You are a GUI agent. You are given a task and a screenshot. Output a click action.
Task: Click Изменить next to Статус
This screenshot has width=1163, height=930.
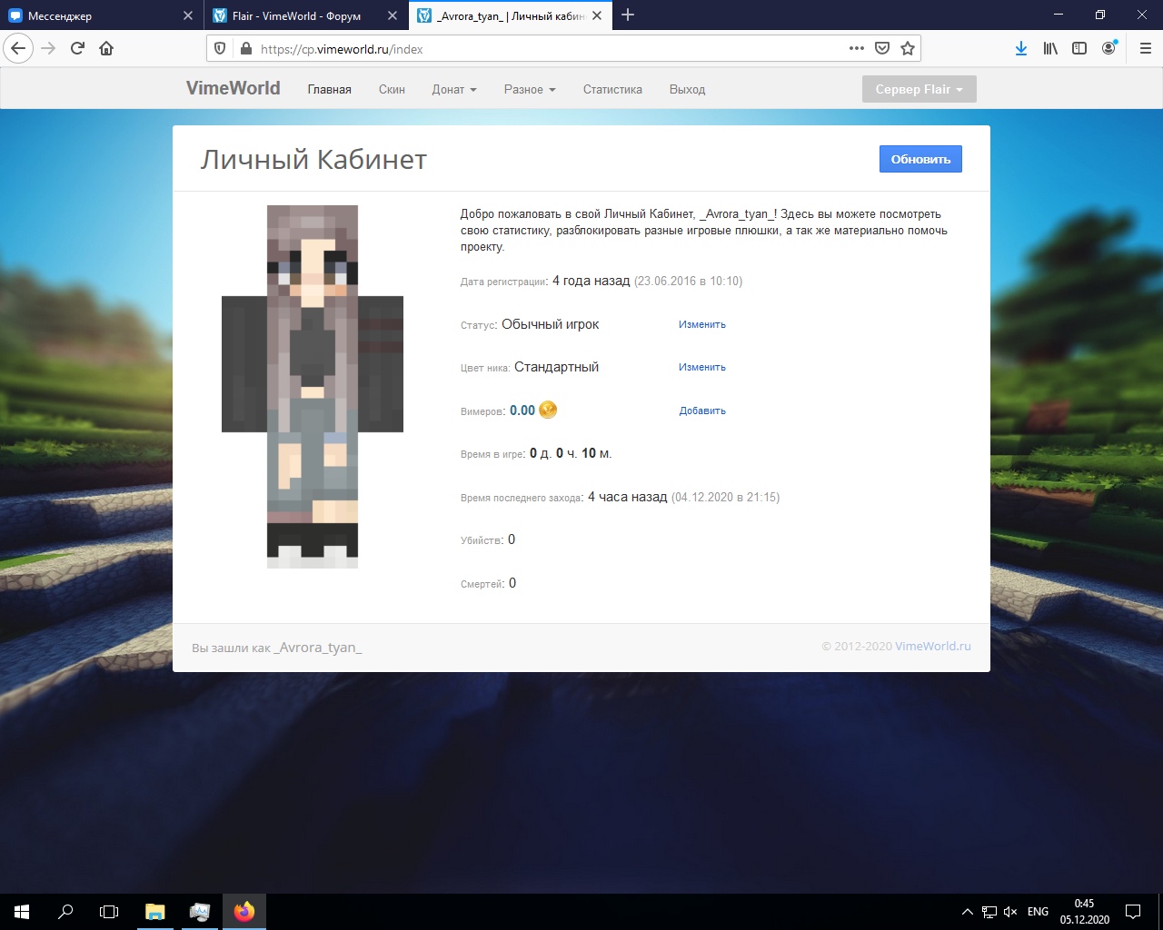point(702,324)
